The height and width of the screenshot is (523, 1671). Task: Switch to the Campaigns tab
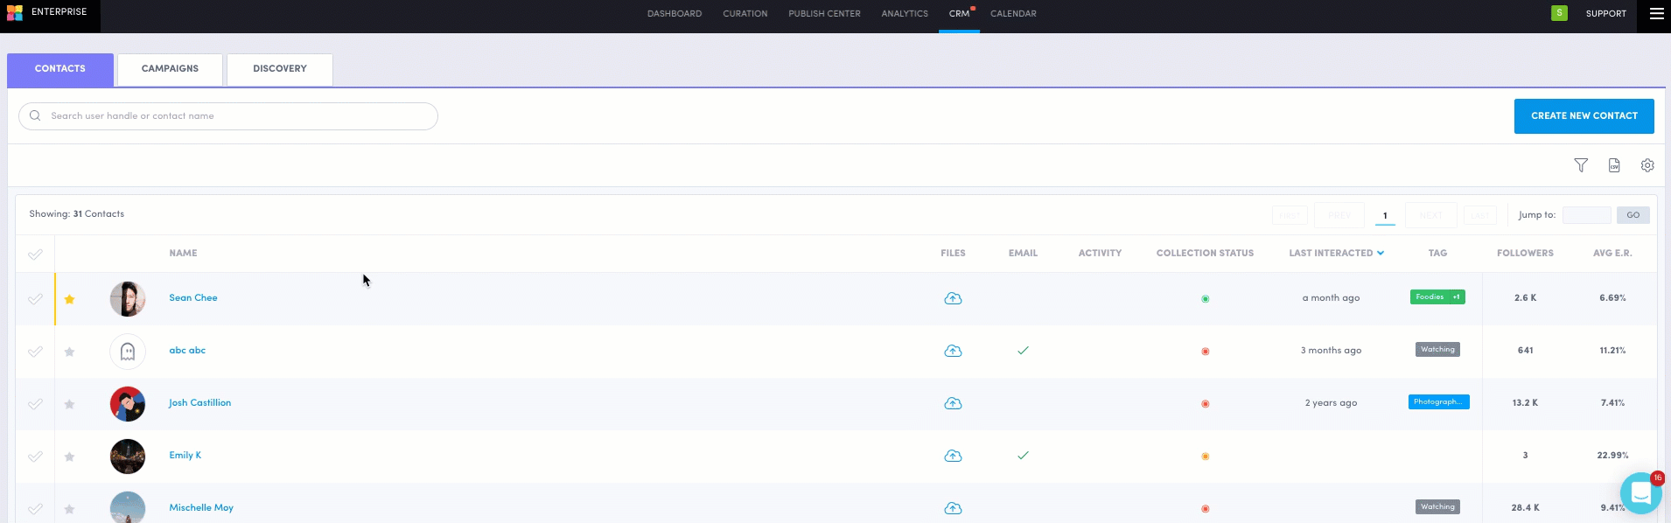170,69
